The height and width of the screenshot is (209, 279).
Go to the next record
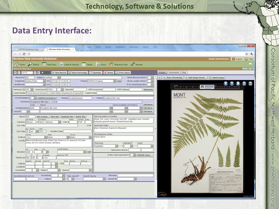point(35,73)
